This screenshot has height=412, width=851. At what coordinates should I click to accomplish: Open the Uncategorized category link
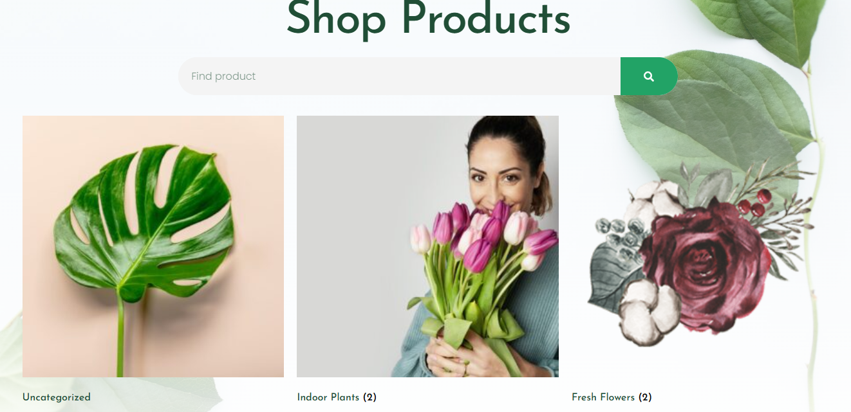(x=57, y=397)
